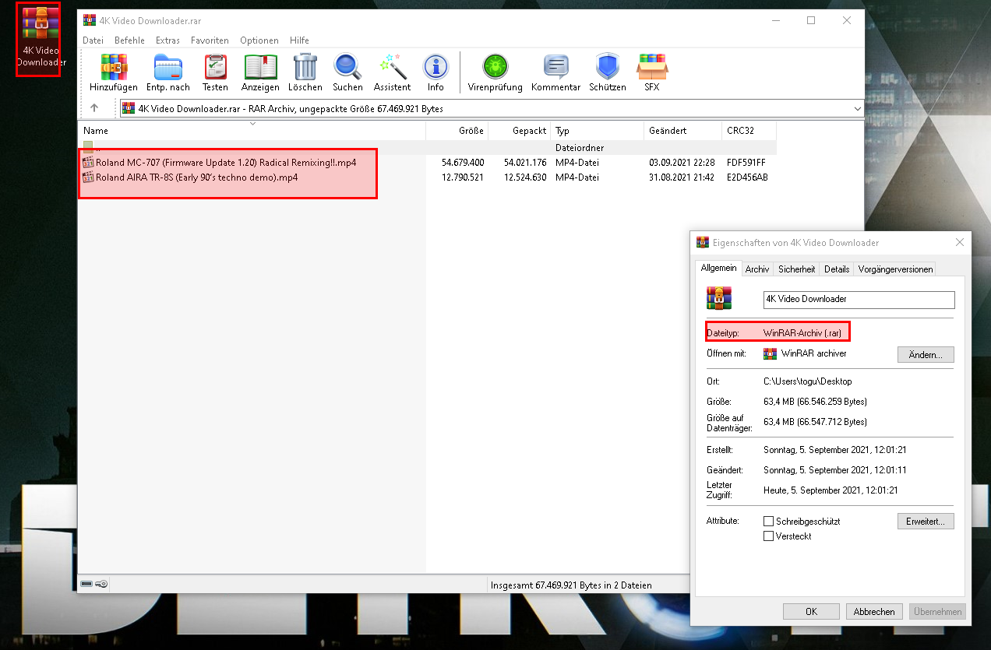Open the archive path dropdown arrow
Screen dimensions: 991x650
pyautogui.click(x=857, y=108)
